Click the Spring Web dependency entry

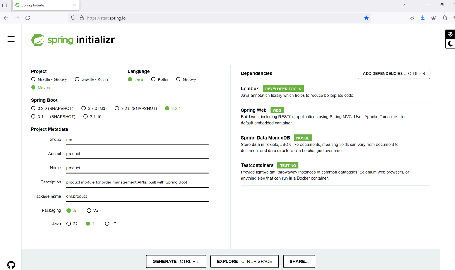(335, 117)
